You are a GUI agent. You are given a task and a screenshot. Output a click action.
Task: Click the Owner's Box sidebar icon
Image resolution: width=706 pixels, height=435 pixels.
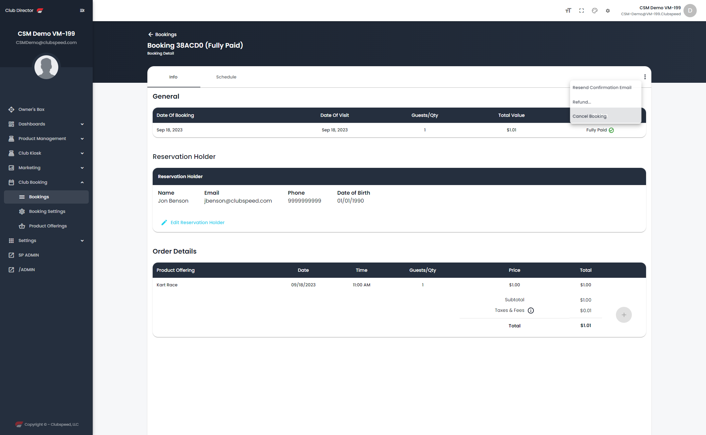tap(11, 110)
